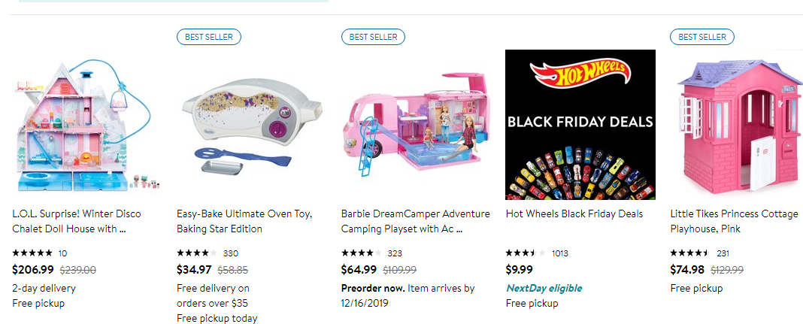
Task: Click the NextDay eligible label
Action: coord(544,288)
